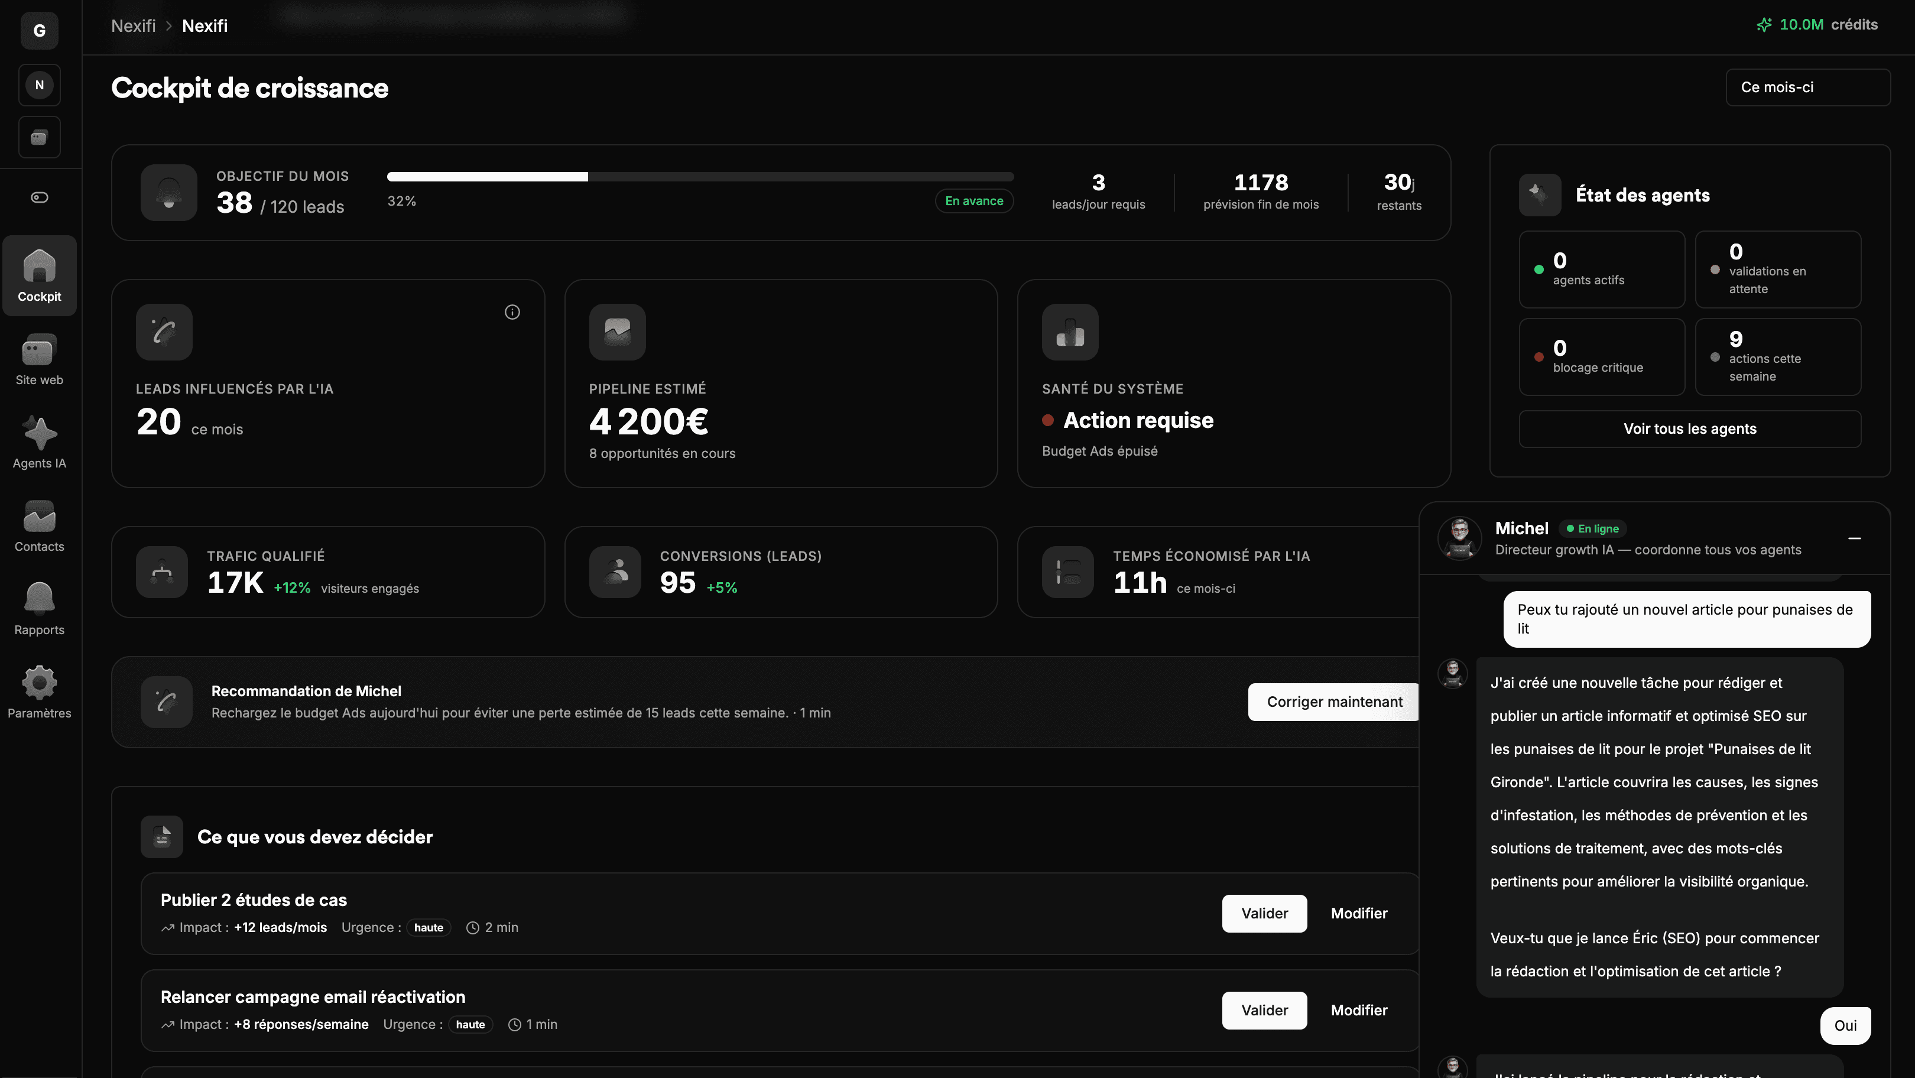Go to Agents IA in the sidebar
Image resolution: width=1915 pixels, height=1078 pixels.
[40, 442]
